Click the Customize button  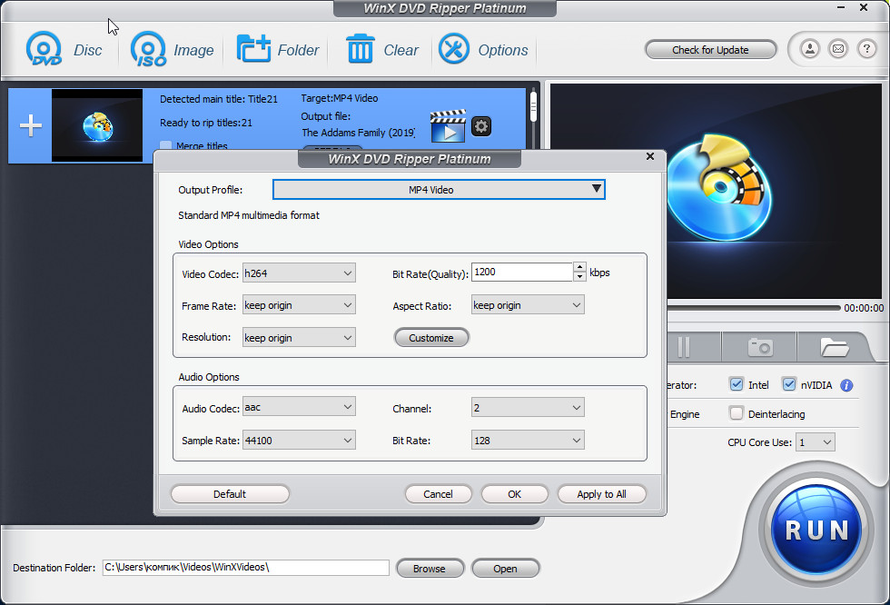(x=431, y=338)
